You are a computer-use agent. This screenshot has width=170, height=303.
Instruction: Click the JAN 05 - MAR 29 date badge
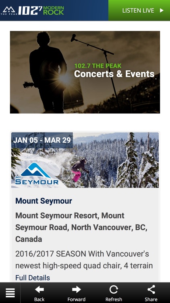coord(42,140)
